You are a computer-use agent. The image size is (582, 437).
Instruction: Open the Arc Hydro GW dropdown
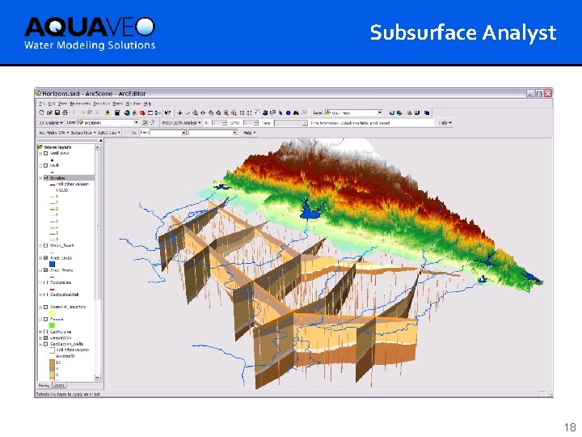point(53,133)
